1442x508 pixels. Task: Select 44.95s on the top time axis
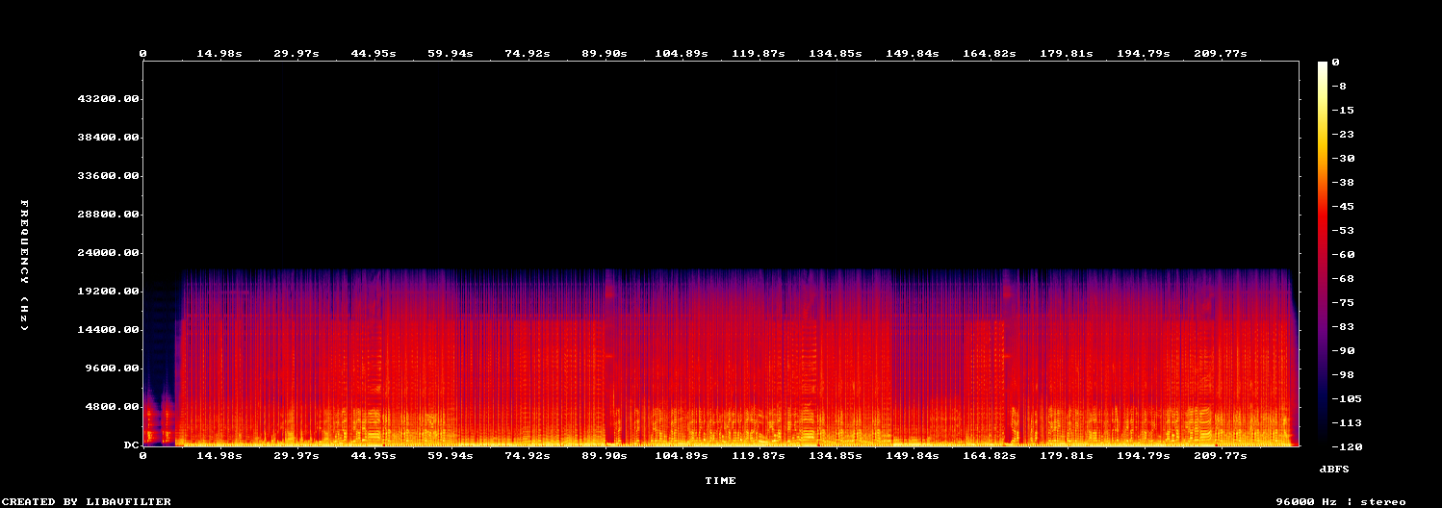[x=373, y=54]
